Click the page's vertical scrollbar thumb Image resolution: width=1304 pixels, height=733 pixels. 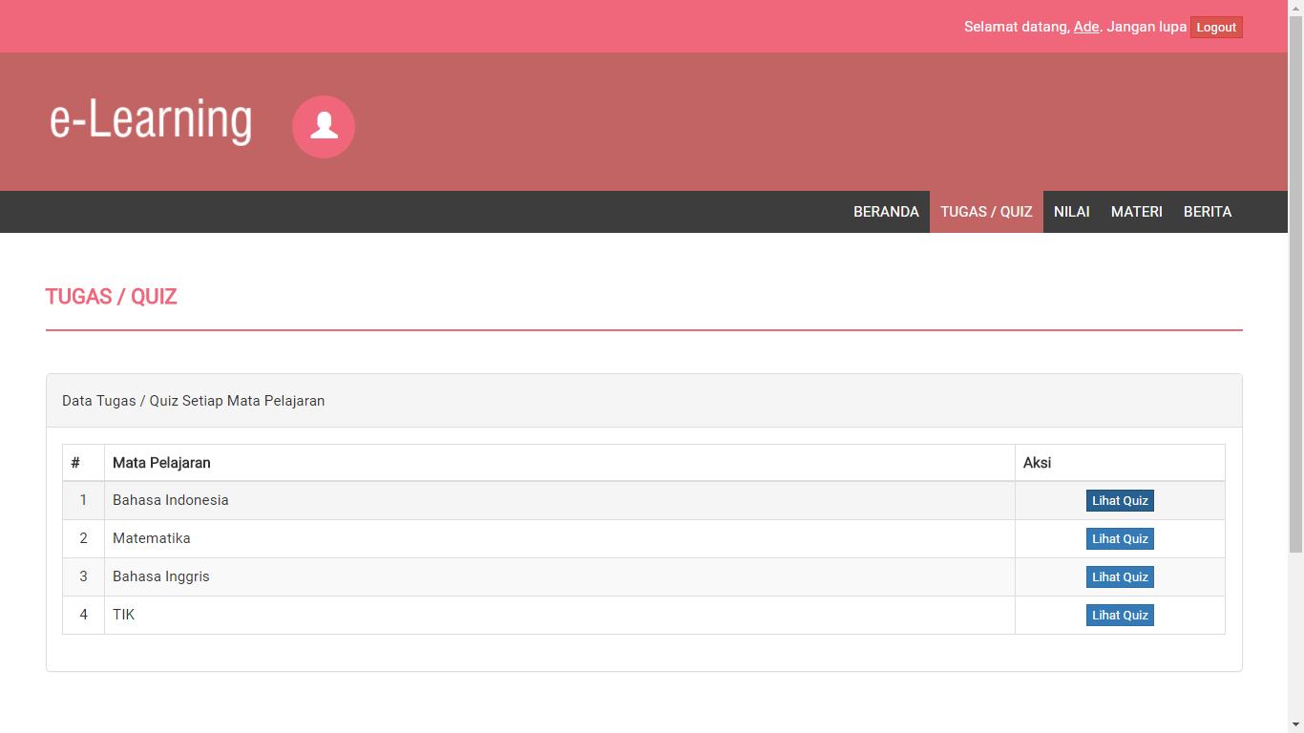pyautogui.click(x=1295, y=286)
